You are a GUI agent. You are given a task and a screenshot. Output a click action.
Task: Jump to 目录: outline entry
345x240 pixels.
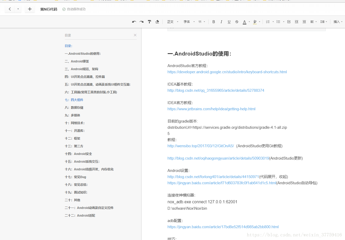pyautogui.click(x=69, y=46)
